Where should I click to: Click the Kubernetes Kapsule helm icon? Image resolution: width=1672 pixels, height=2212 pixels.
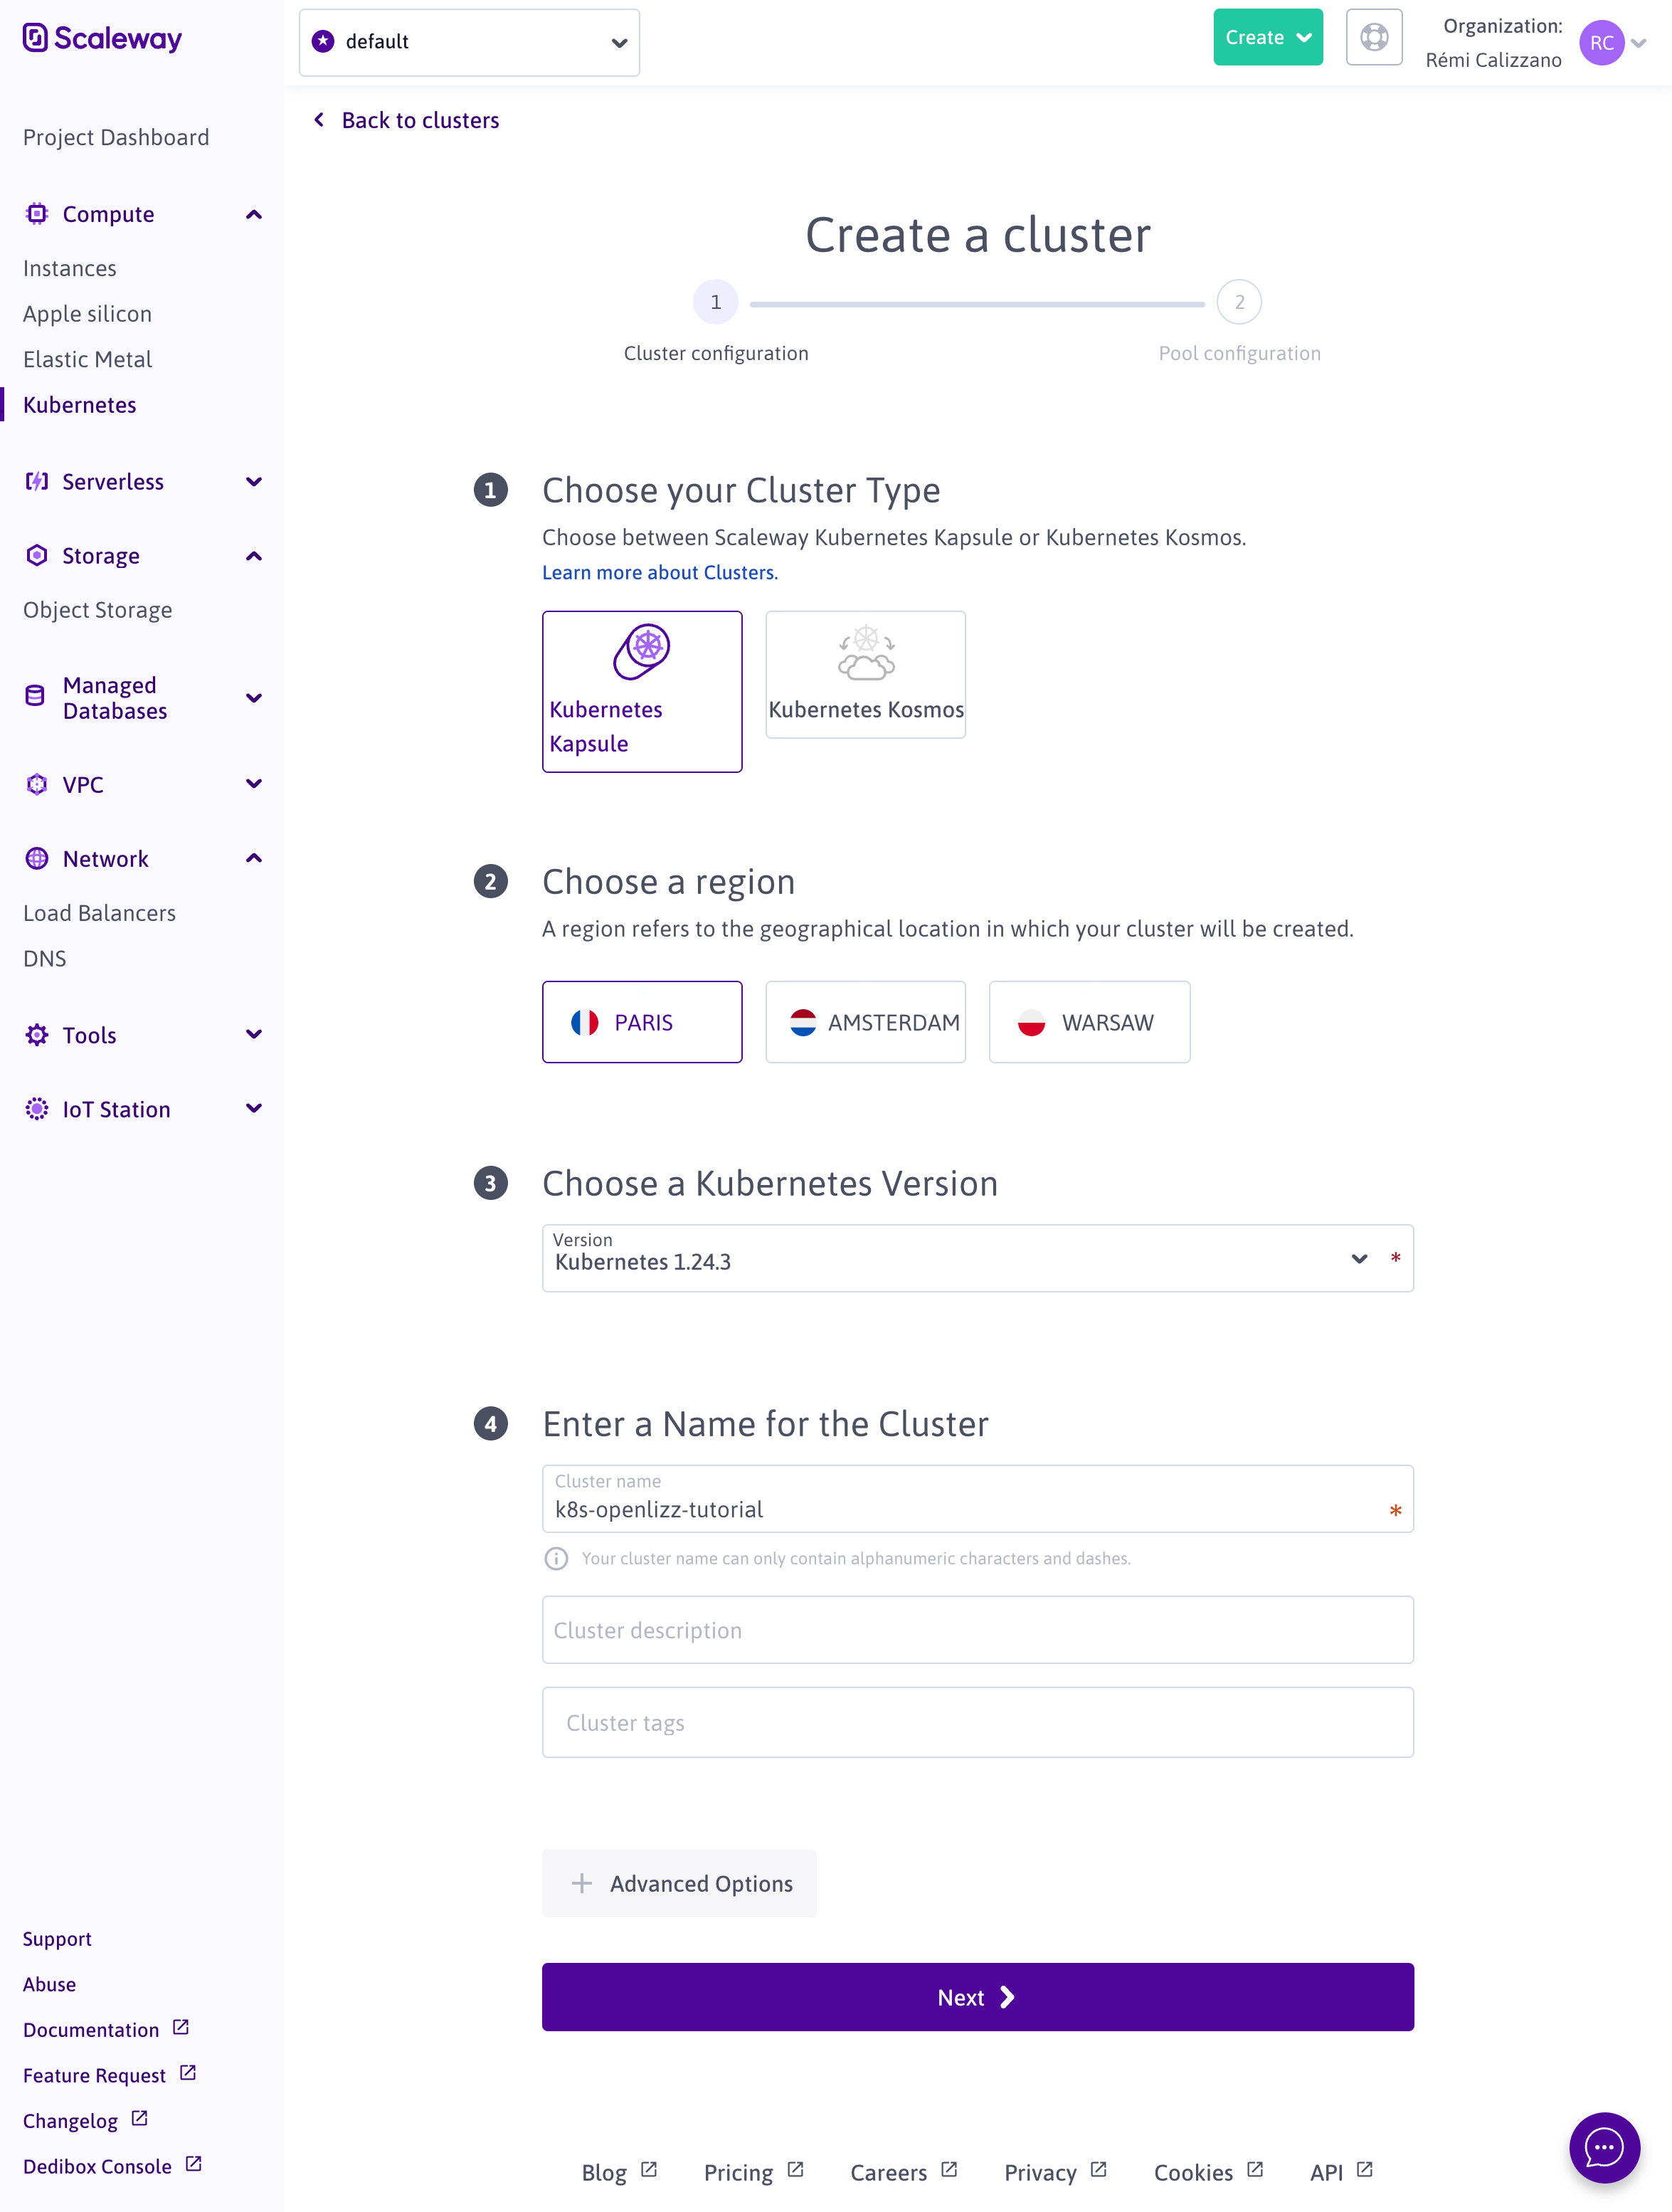point(642,651)
